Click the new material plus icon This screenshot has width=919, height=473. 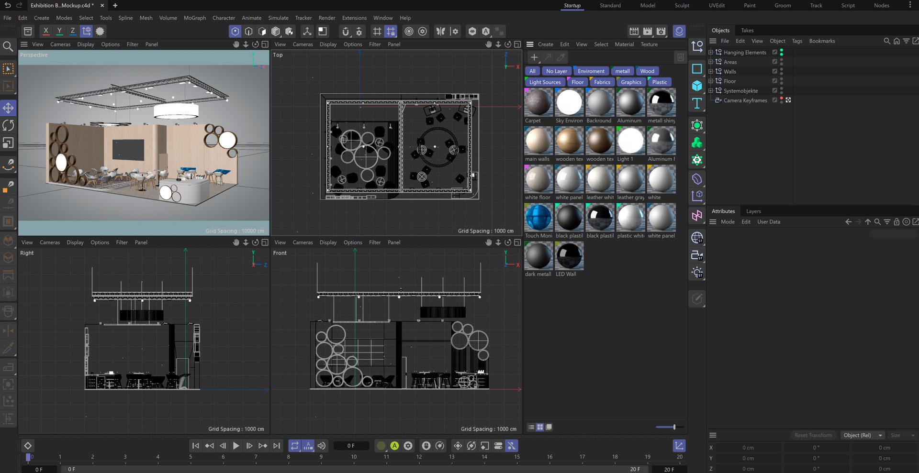point(534,57)
